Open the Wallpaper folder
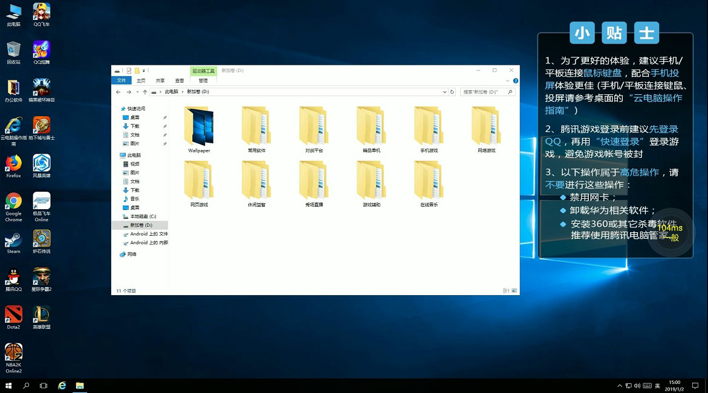Viewport: 708px width, 393px height. click(x=199, y=126)
